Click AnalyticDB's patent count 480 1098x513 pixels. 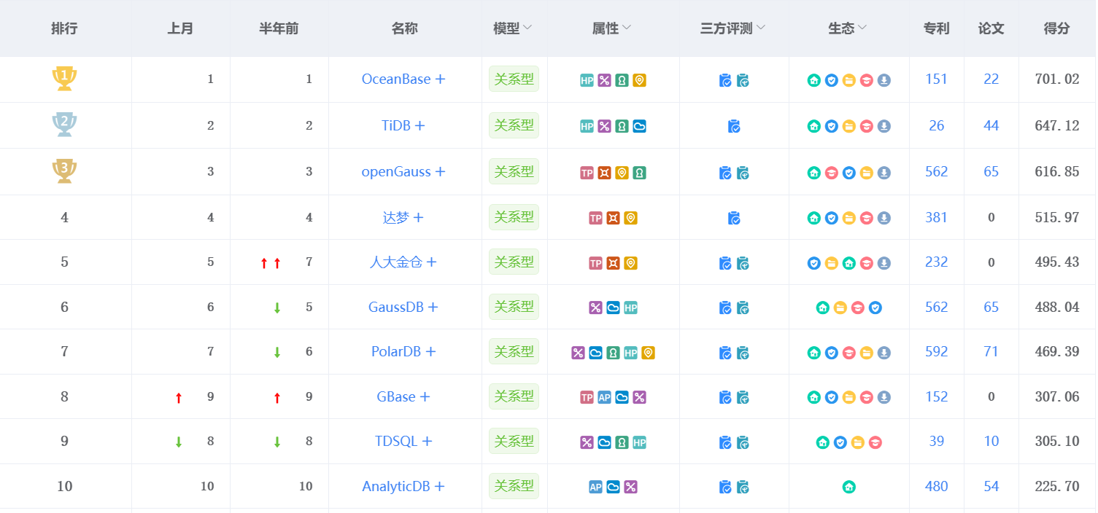(x=937, y=487)
